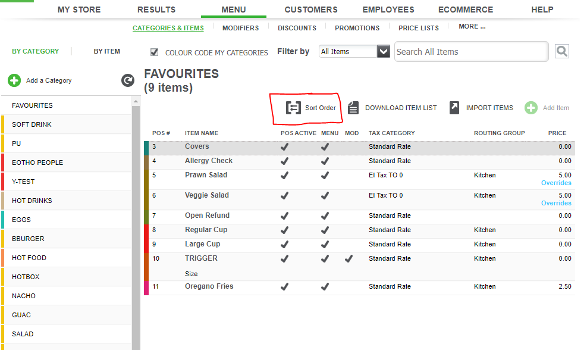Image resolution: width=587 pixels, height=350 pixels.
Task: Expand the MORE ... submenu
Action: click(472, 27)
